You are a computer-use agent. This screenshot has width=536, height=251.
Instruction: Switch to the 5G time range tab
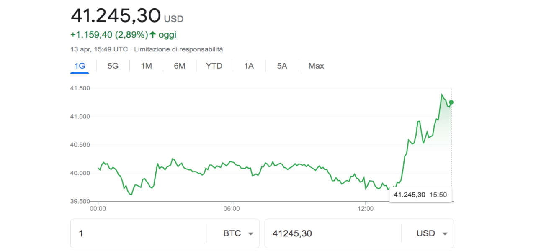click(x=113, y=66)
